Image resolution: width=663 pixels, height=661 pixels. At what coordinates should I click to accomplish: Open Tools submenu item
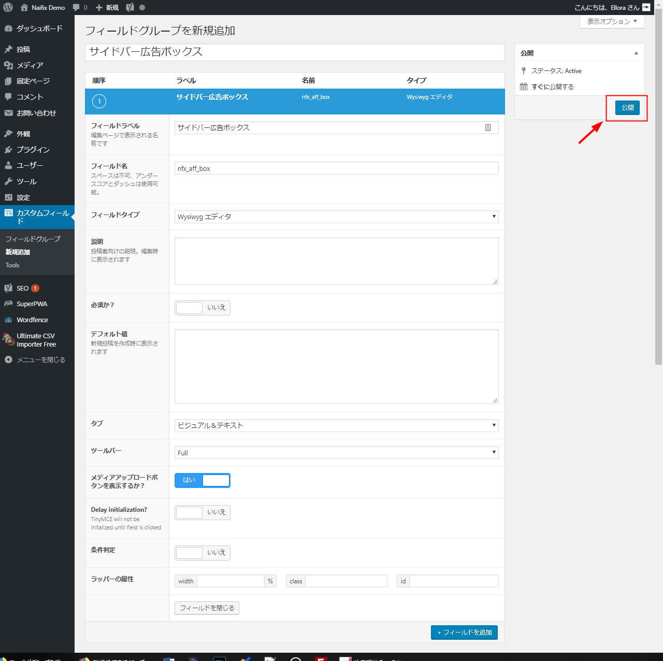[12, 265]
